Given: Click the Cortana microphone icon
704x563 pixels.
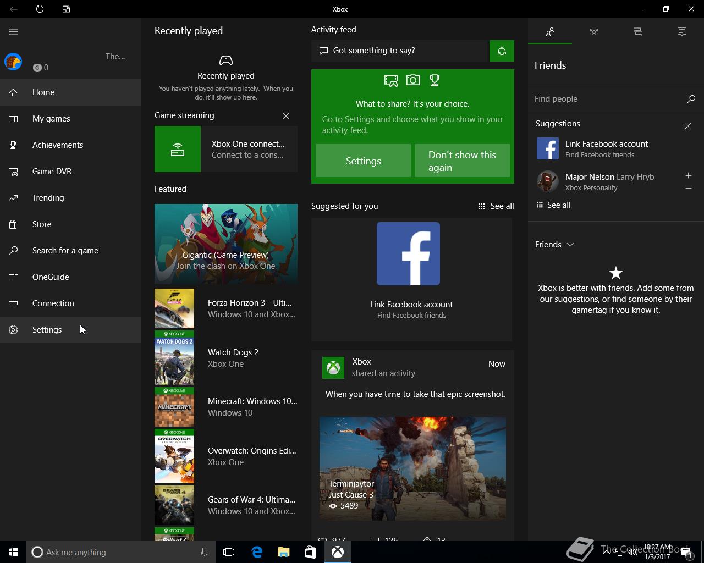Looking at the screenshot, I should (204, 552).
